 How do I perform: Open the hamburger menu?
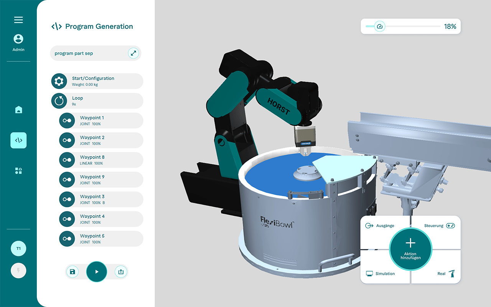(18, 20)
